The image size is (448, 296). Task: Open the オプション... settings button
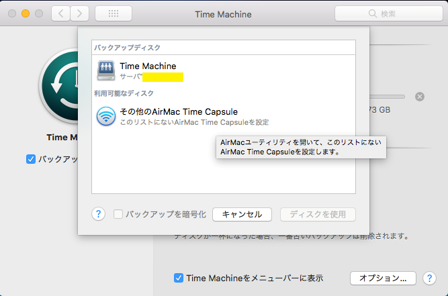tap(383, 278)
